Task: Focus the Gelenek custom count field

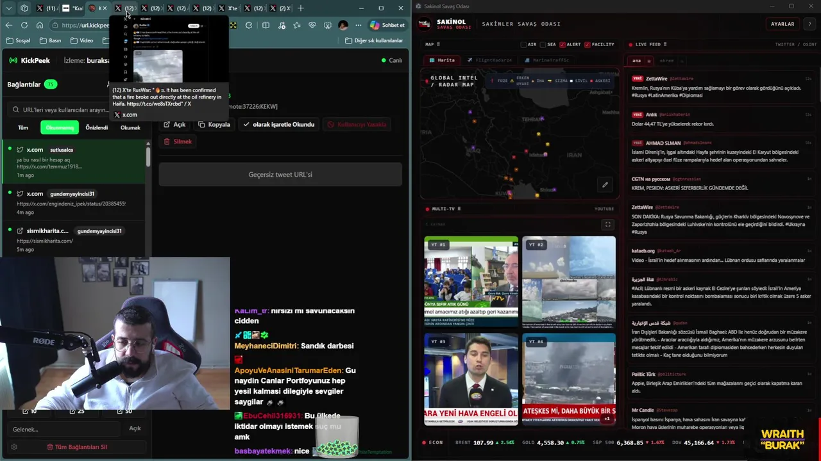Action: (64, 429)
